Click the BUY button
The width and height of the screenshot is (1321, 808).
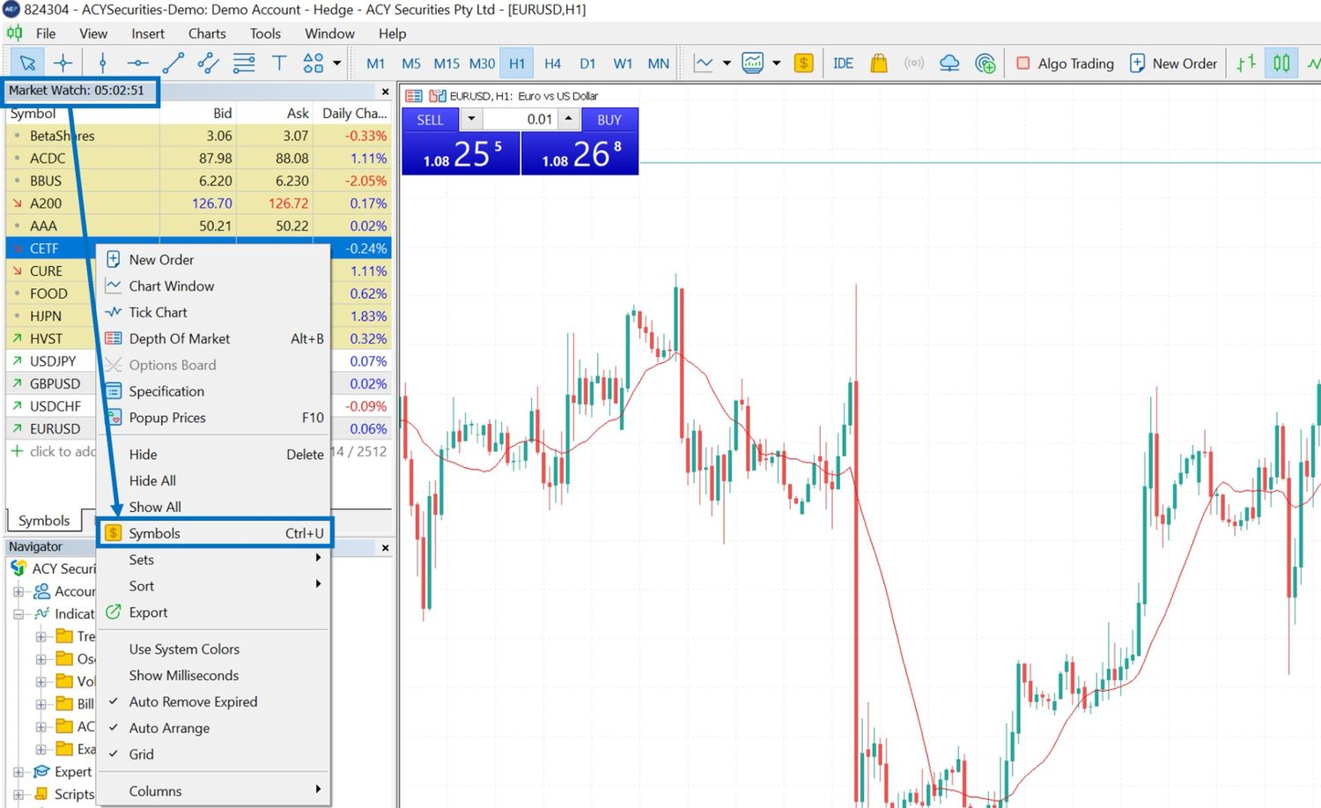point(609,120)
